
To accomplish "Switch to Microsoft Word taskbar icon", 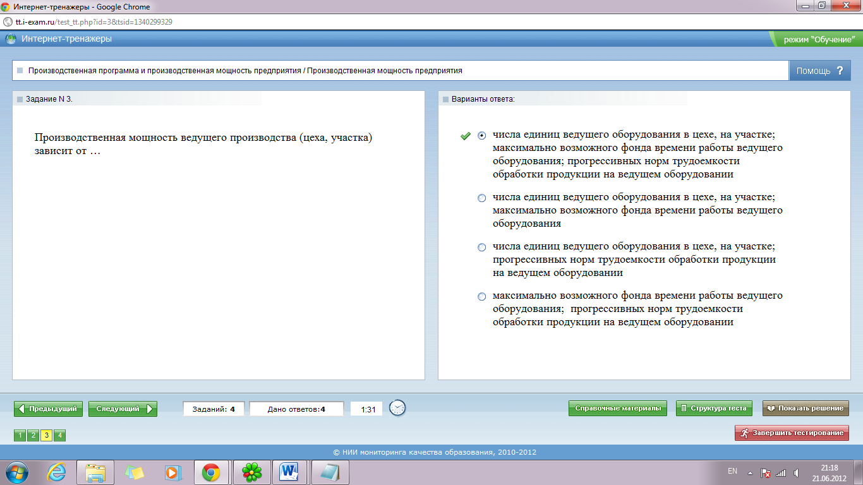I will point(290,472).
